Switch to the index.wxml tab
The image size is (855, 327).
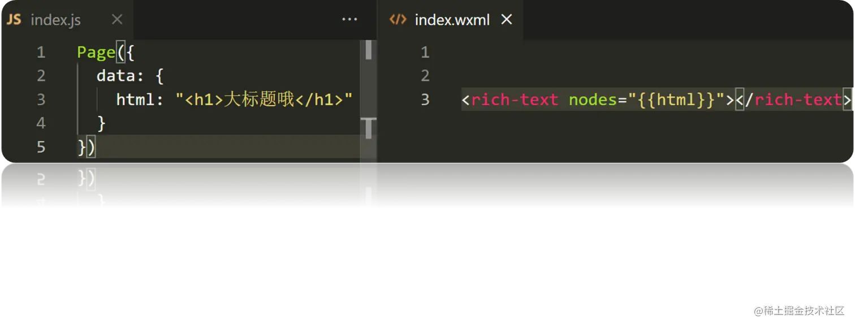[451, 20]
